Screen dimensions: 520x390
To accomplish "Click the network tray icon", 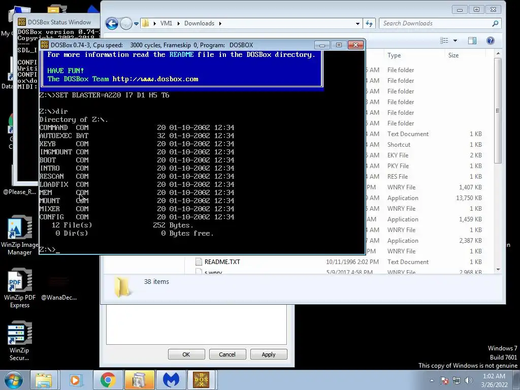I will click(x=457, y=380).
